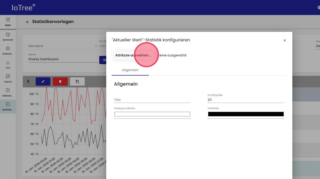Viewport: 320px width, 179px height.
Task: Click the copy duplicate widget button
Action: coord(77,81)
